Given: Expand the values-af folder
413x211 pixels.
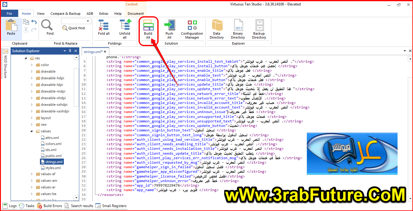Looking at the screenshot, I should (32, 174).
